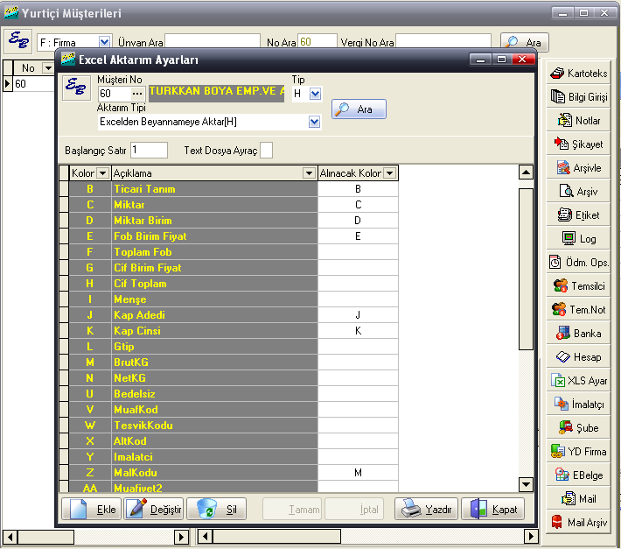Screen dimensions: 621x549
Task: Click the Değiştir edit button
Action: (x=153, y=509)
